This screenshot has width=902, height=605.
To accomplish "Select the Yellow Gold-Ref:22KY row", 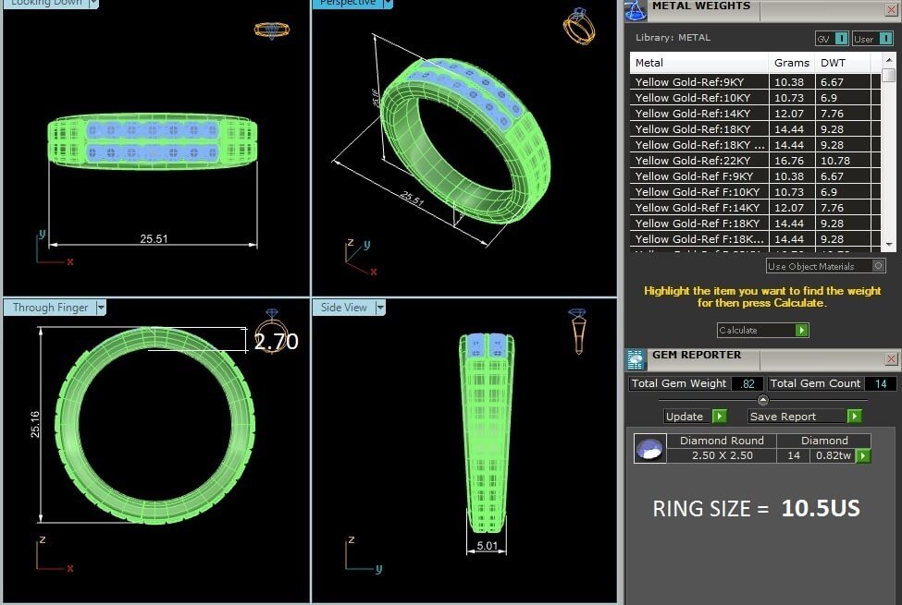I will click(x=700, y=161).
